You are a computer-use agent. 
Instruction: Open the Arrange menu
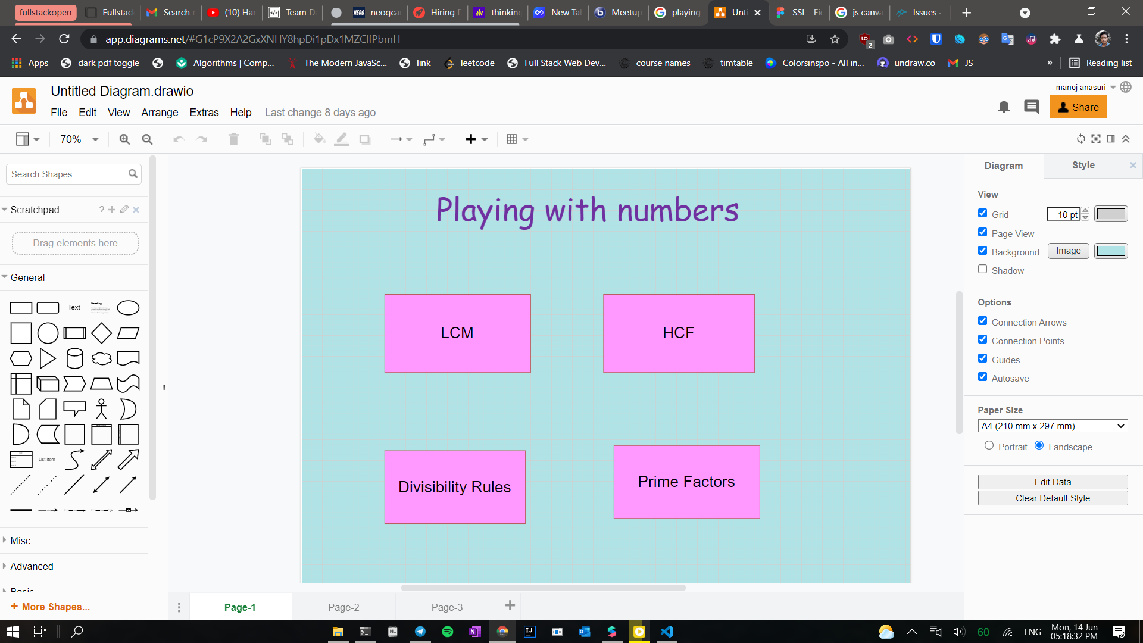coord(160,113)
